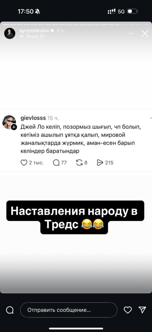Open the 77 comments bubble icon
Viewport: 152px width, 332px height.
pyautogui.click(x=56, y=163)
